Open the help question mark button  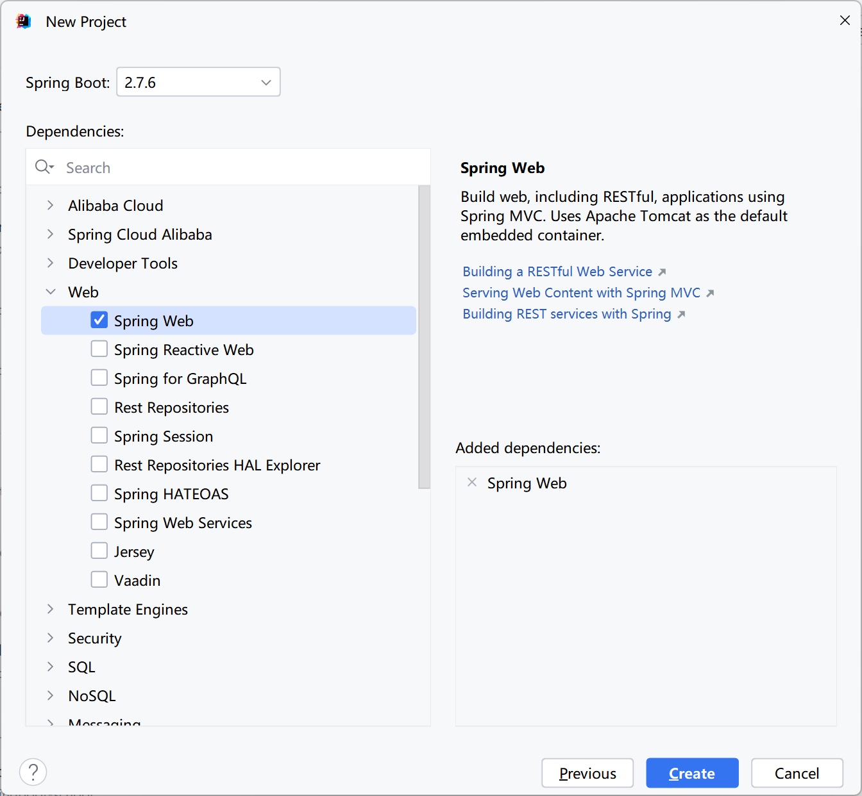click(x=33, y=772)
